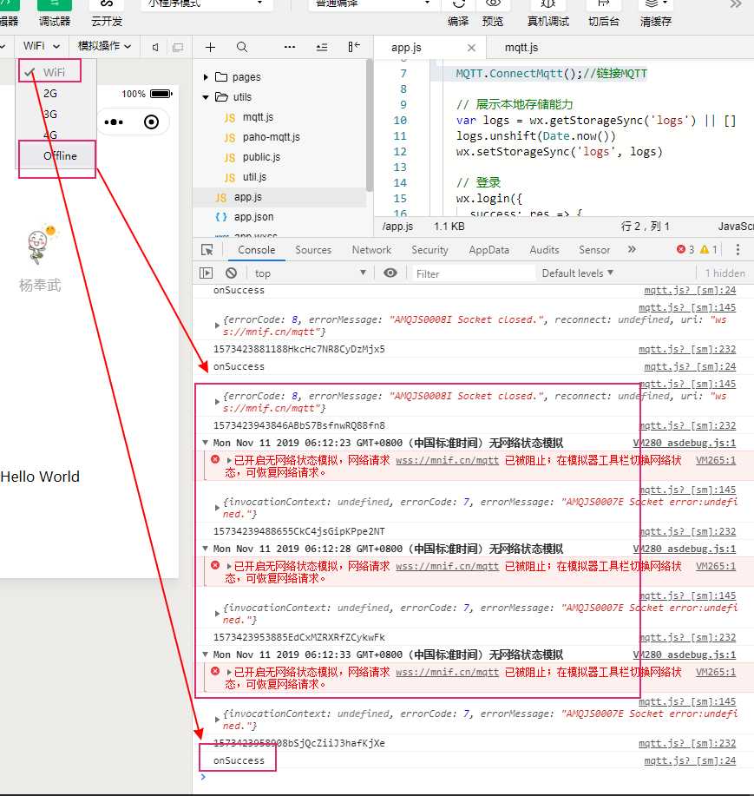Collapse the utils folder
Image resolution: width=754 pixels, height=796 pixels.
click(x=206, y=97)
